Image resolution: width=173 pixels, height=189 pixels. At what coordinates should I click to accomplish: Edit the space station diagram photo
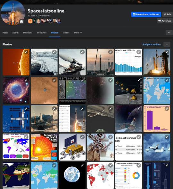26,109
